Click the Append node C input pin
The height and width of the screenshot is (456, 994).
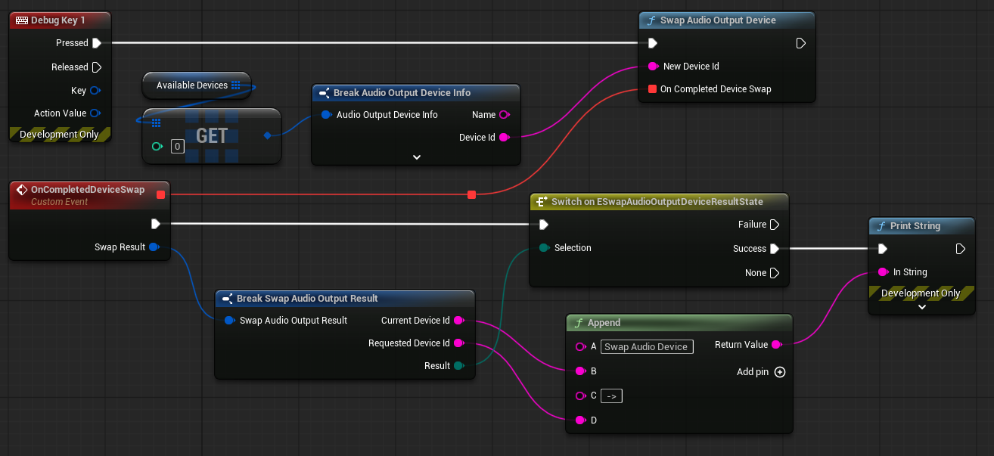point(580,396)
